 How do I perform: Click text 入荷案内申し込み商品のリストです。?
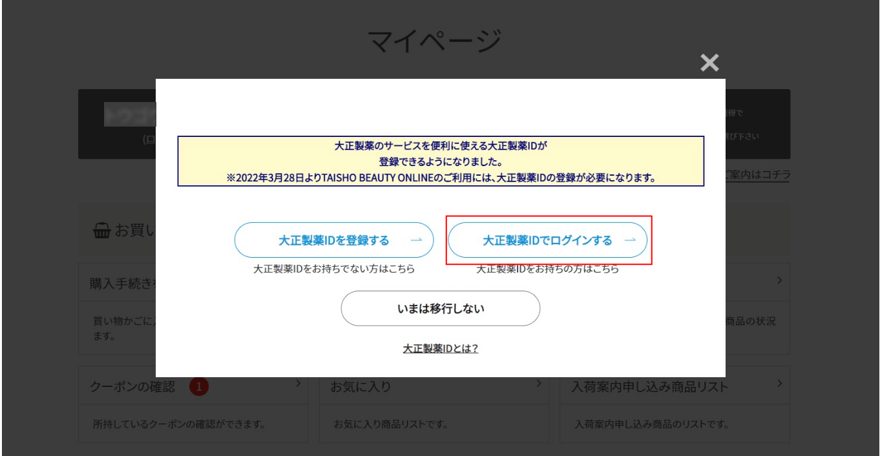click(x=652, y=425)
